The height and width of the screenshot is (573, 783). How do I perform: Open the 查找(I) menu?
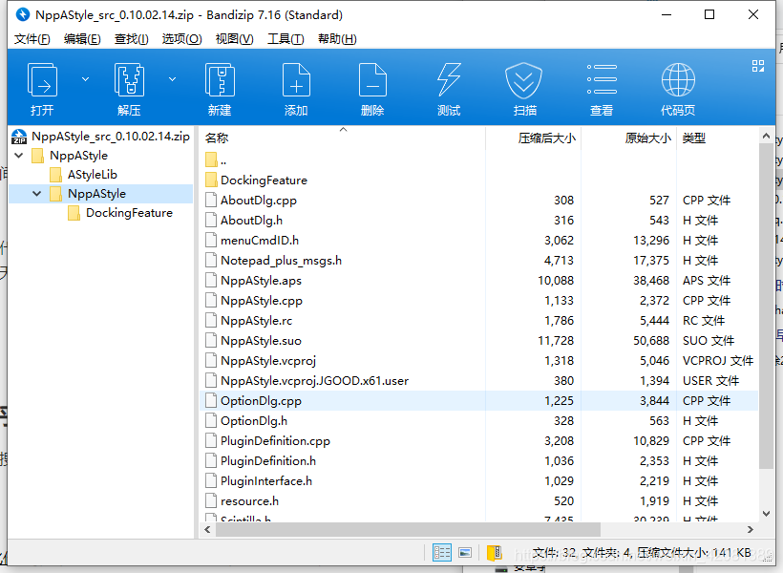[x=131, y=39]
